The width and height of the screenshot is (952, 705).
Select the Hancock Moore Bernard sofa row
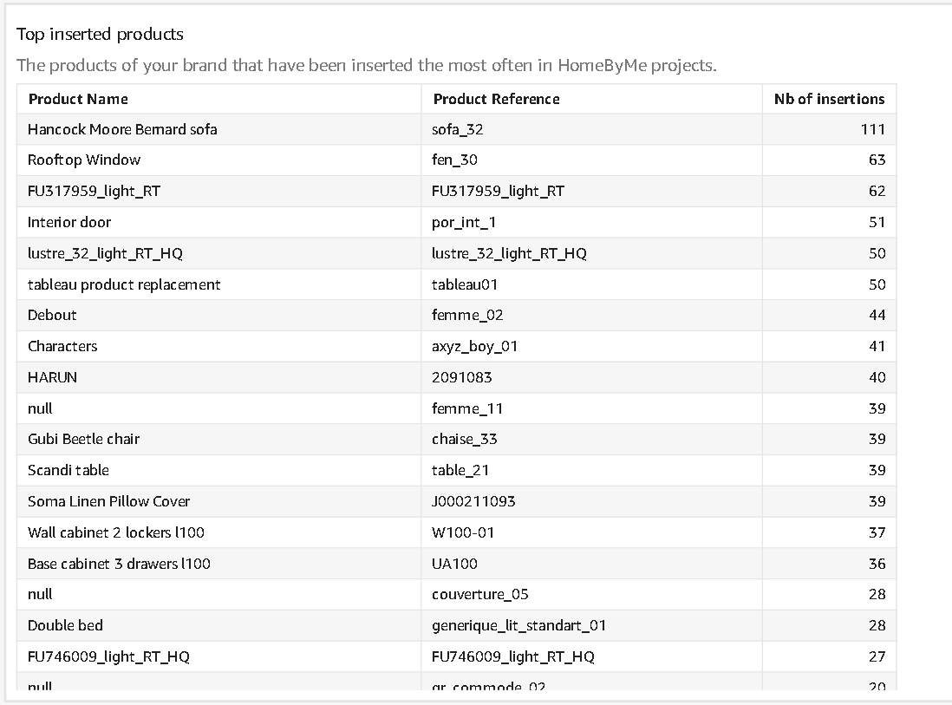tap(122, 129)
